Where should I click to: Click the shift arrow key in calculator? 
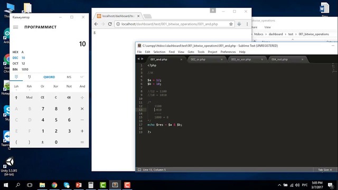(16, 98)
